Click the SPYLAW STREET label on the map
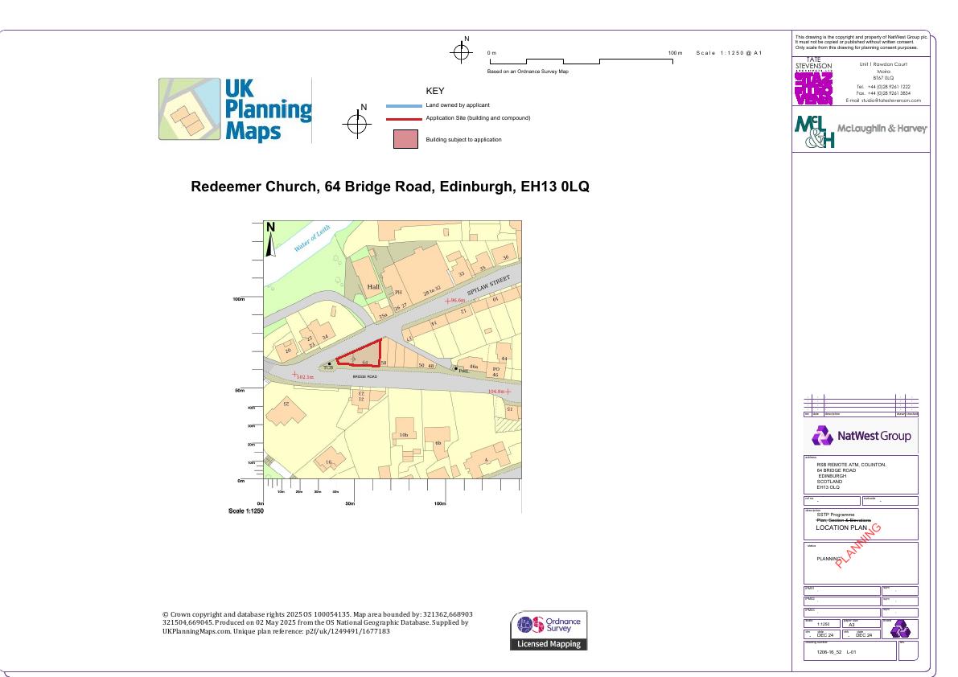This screenshot has height=677, width=958. click(489, 285)
